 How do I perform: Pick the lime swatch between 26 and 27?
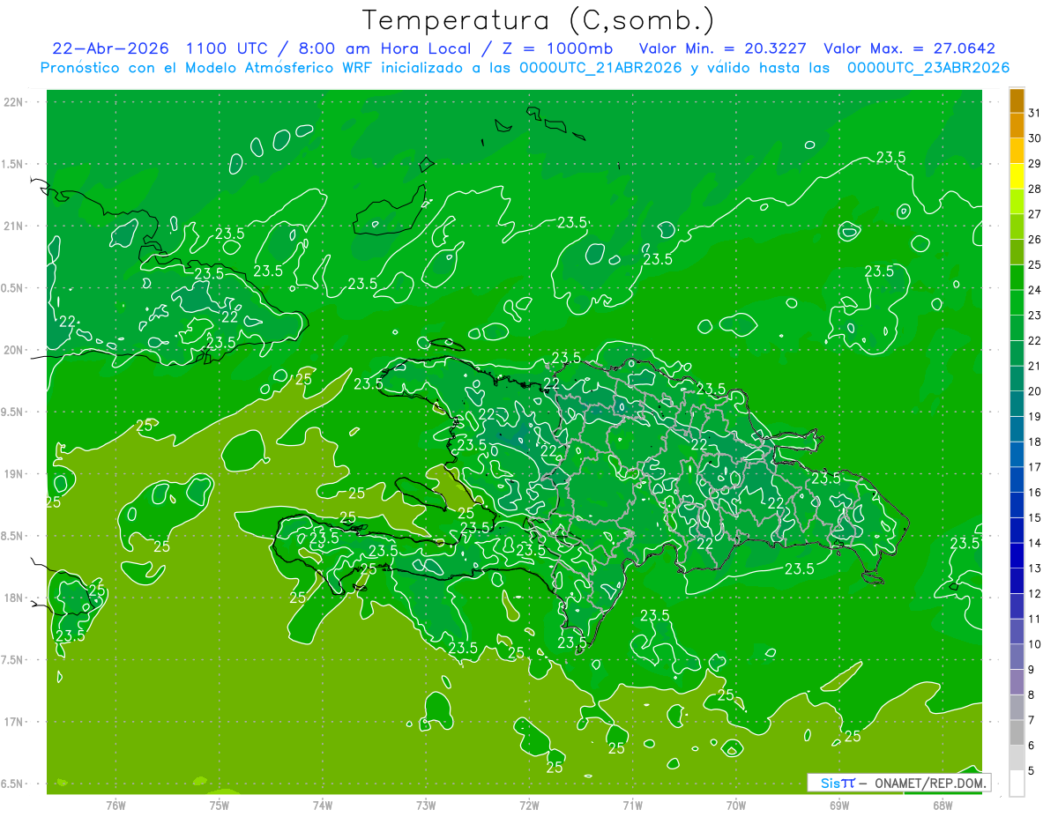[1017, 227]
